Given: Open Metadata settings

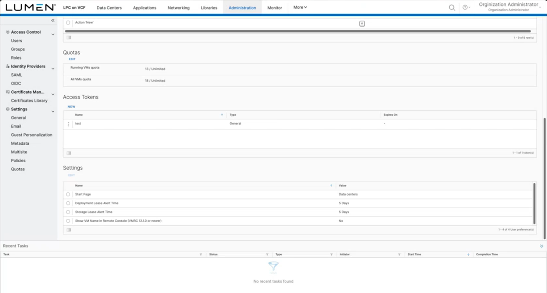Looking at the screenshot, I should 20,143.
